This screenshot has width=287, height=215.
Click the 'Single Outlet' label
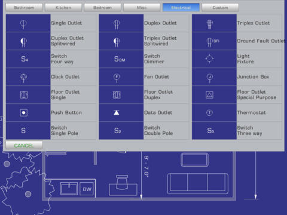click(x=66, y=23)
